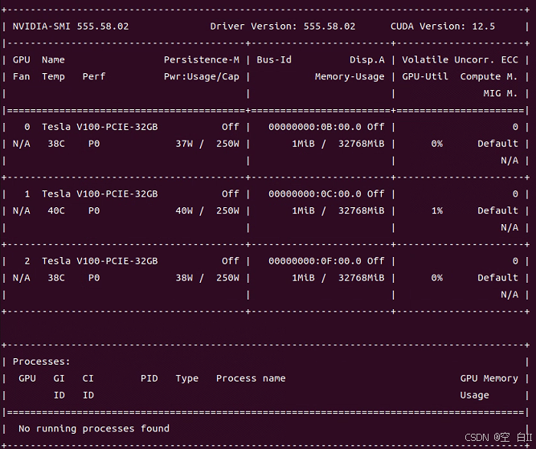Click the 250W power cap of GPU 1
The image size is (536, 449).
[x=227, y=210]
